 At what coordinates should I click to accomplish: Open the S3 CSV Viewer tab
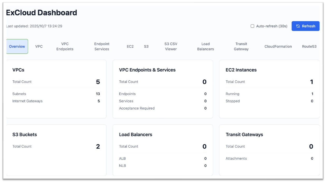tap(171, 46)
